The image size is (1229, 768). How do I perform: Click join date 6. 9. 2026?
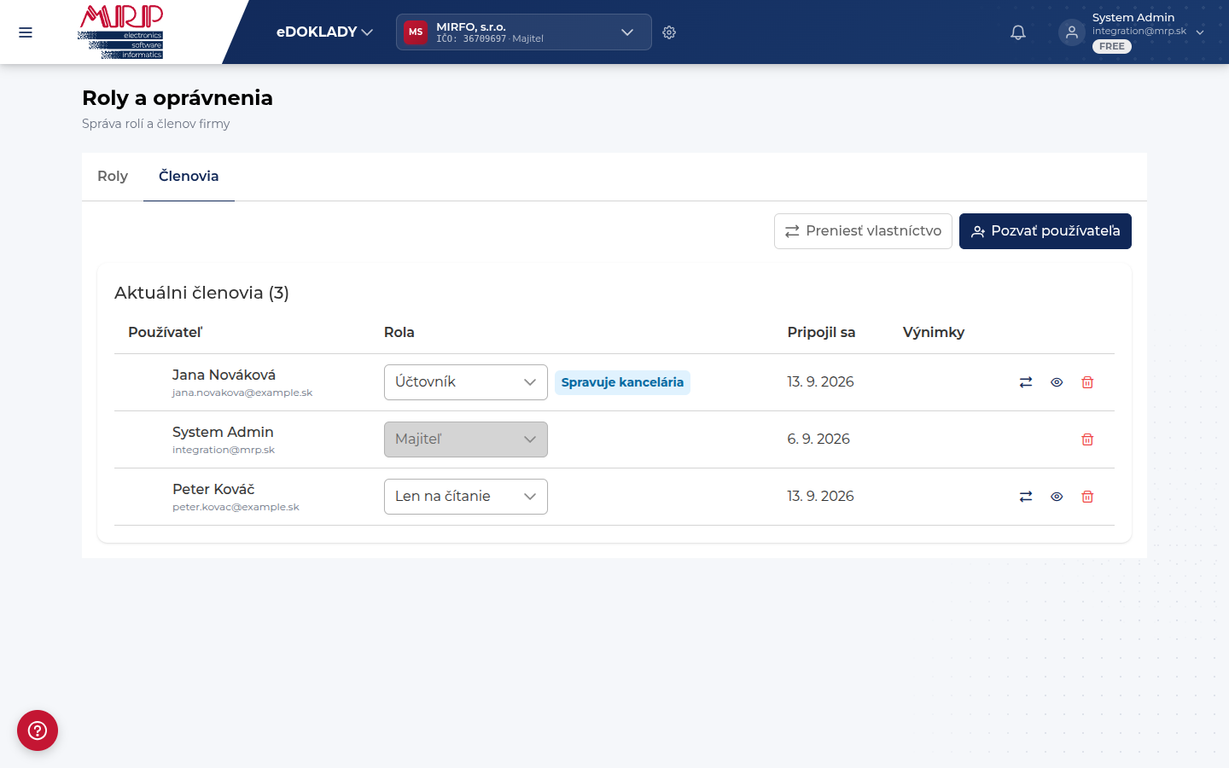pos(818,439)
